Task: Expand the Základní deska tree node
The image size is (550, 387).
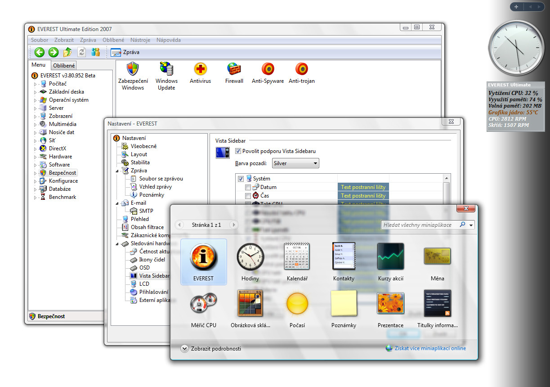Action: click(35, 92)
